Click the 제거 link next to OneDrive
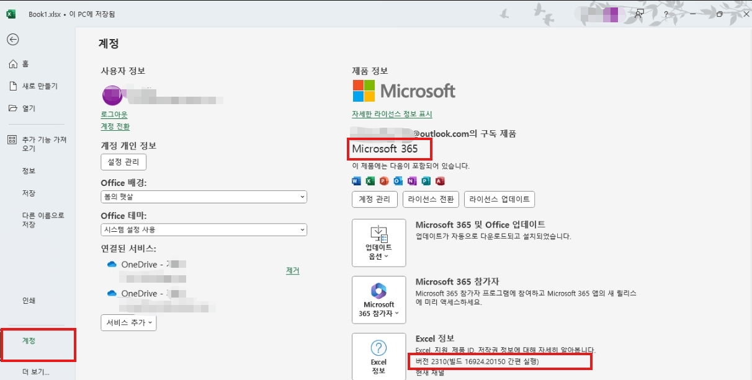Image resolution: width=752 pixels, height=380 pixels. pos(293,271)
